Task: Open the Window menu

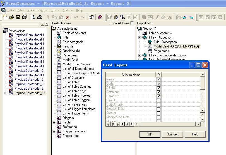Action: coord(68,10)
